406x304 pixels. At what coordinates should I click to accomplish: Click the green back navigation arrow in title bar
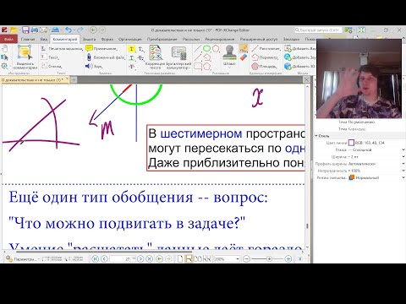(93, 30)
